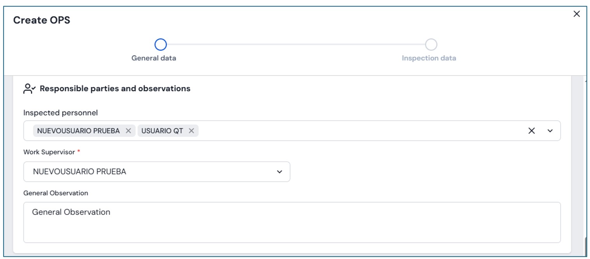Viewport: 590px width, 259px height.
Task: Expand the Inspected personnel dropdown arrow
Action: (550, 131)
